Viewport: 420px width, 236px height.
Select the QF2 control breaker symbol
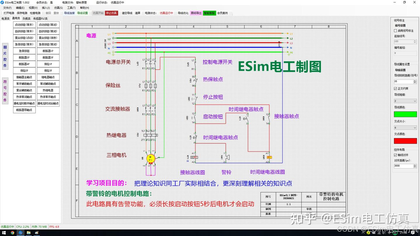(x=195, y=64)
